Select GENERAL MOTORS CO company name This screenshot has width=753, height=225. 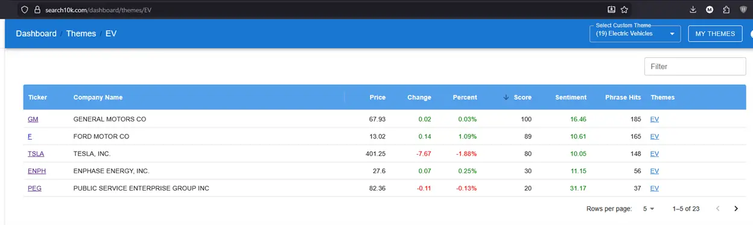tap(110, 119)
